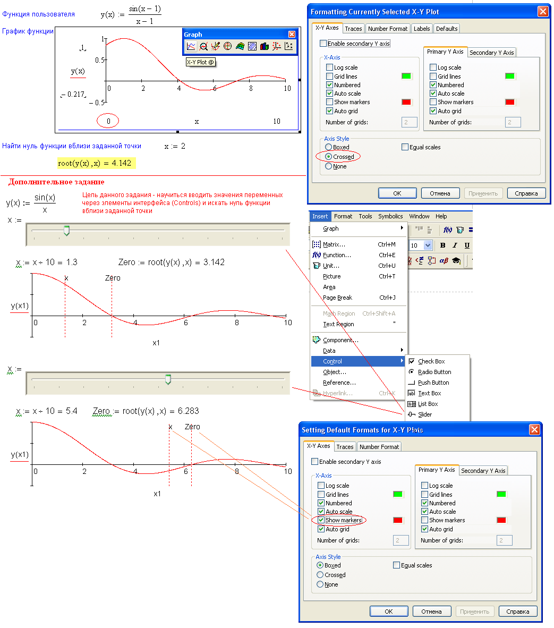554x628 pixels.
Task: Open the Symbolics menu
Action: point(390,216)
